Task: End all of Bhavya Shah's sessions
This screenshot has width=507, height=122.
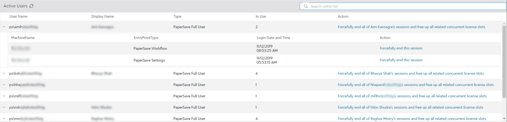Action: pyautogui.click(x=411, y=74)
